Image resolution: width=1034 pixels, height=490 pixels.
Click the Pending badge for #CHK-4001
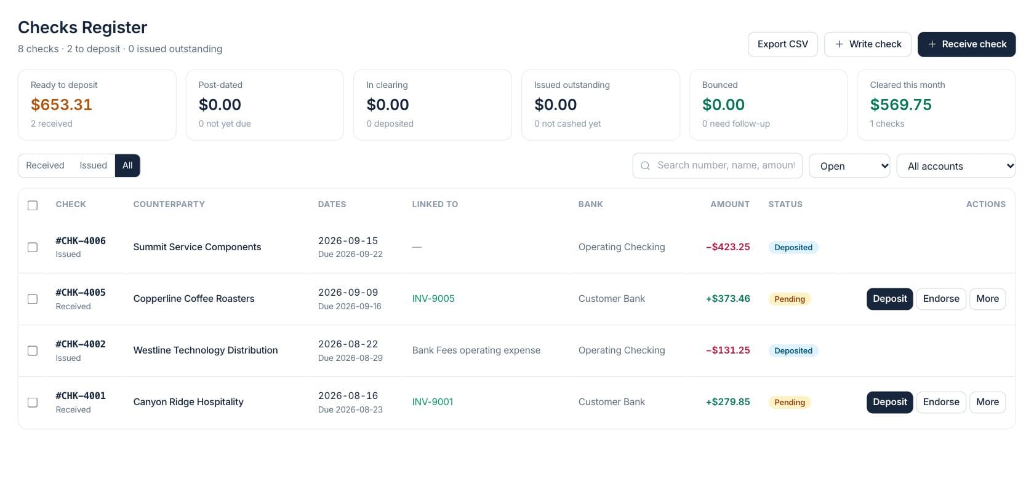tap(790, 402)
